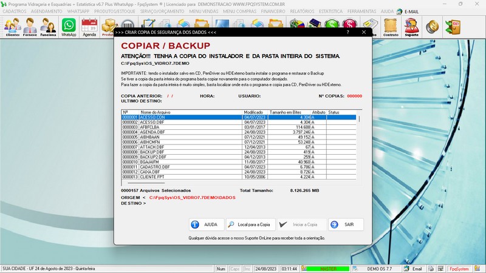Click the Tamanho em Bites column header
This screenshot has width=486, height=273.
coord(289,112)
